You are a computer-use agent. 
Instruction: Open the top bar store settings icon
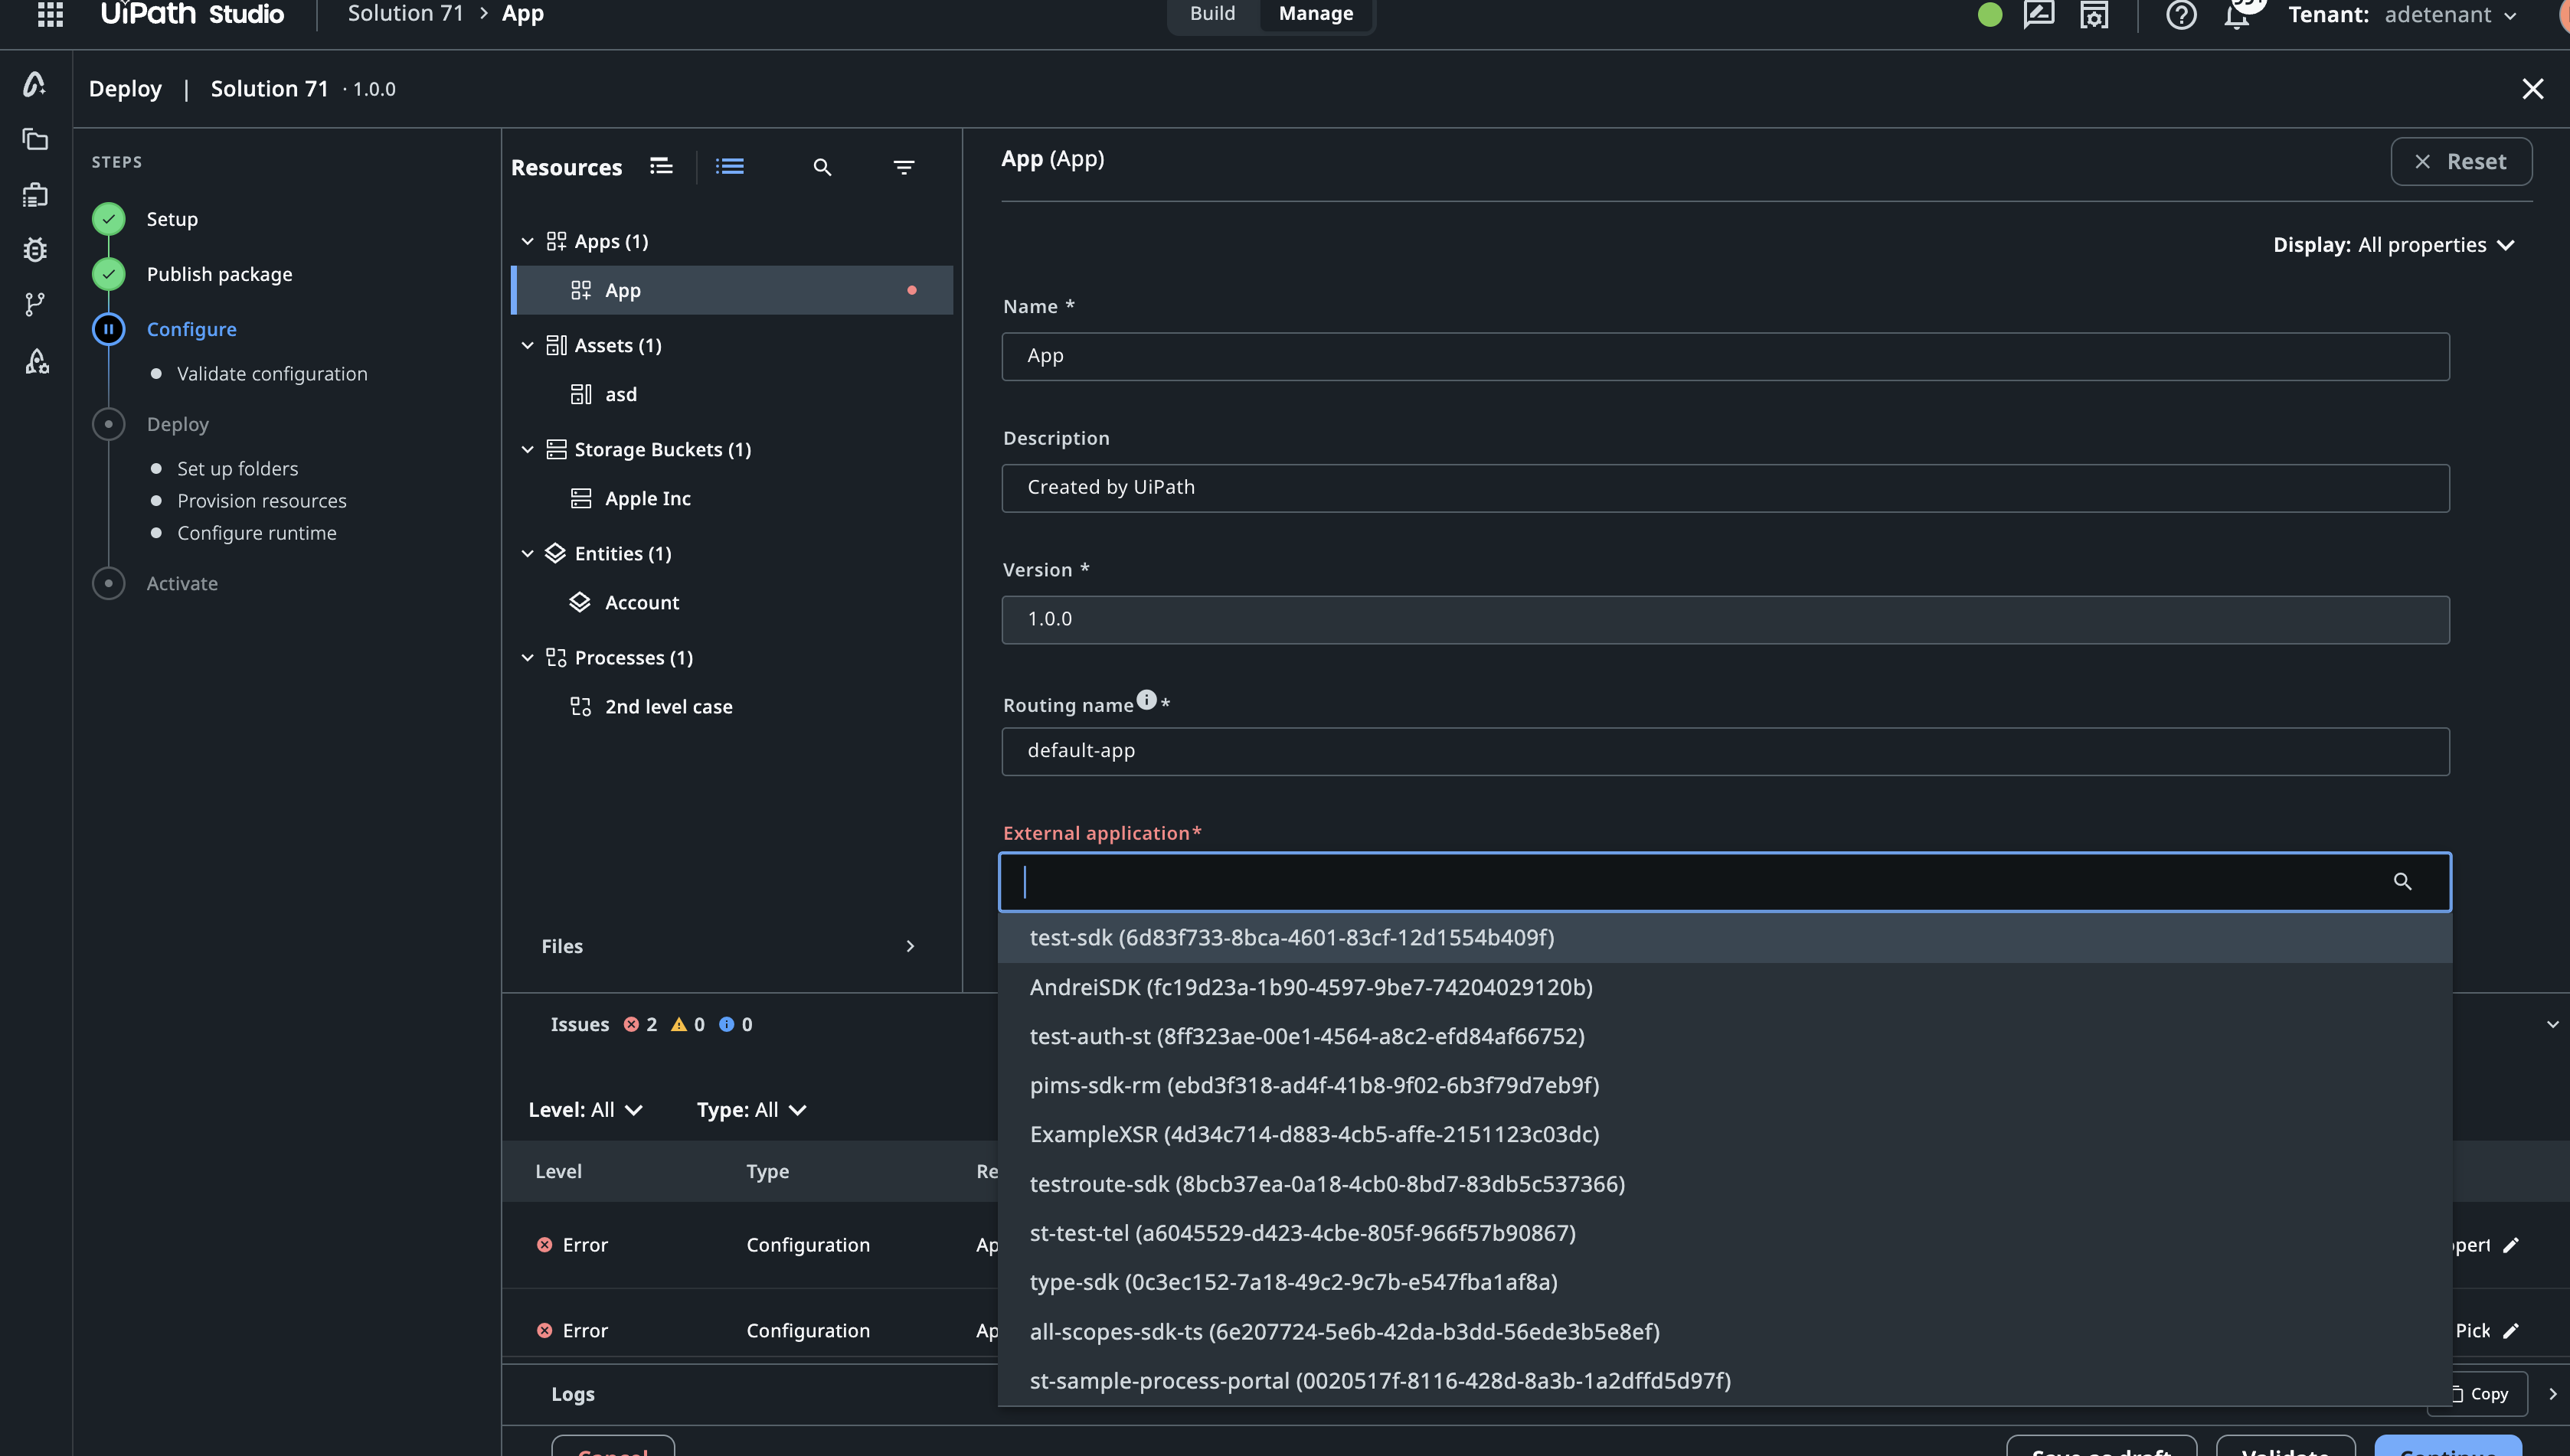click(2094, 14)
